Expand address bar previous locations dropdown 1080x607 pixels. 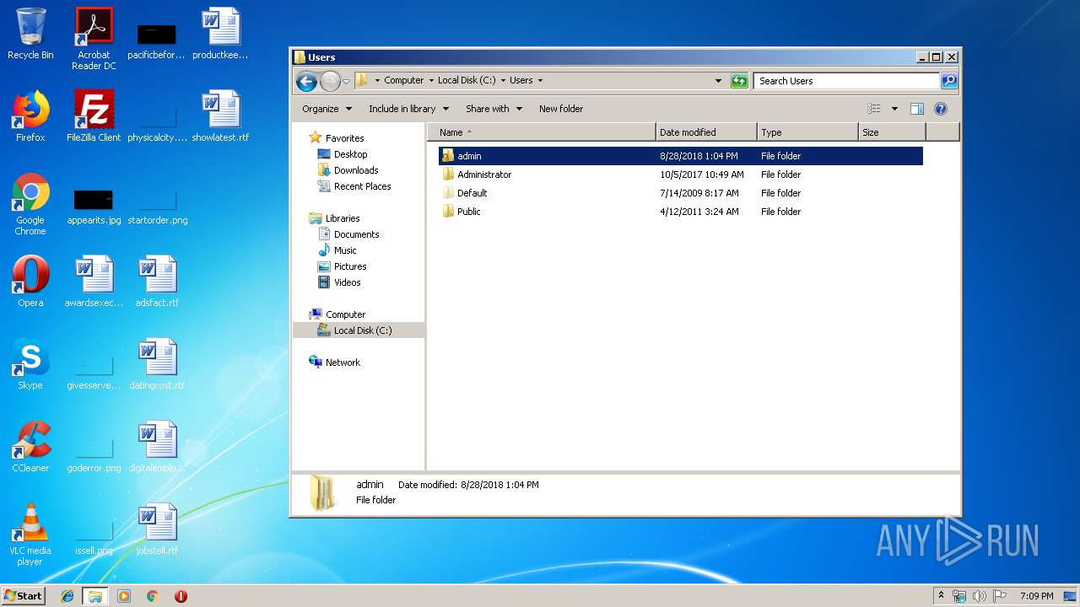click(718, 81)
